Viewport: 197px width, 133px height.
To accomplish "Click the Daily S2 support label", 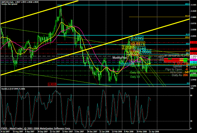I will 135,72.
